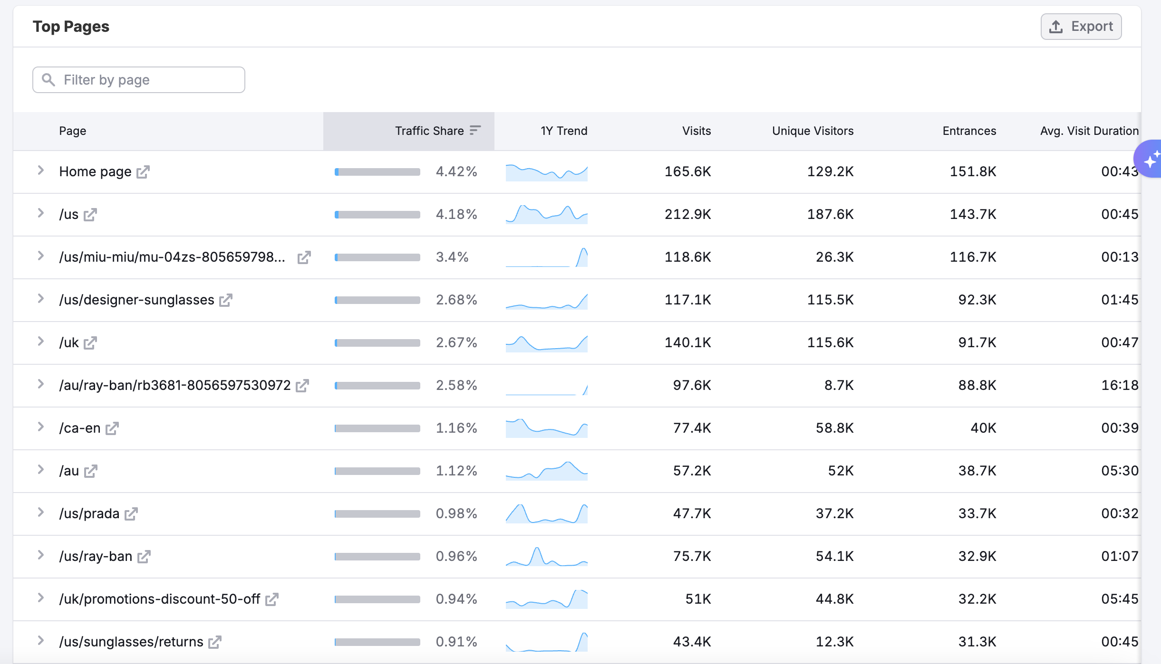Open /uk/promotions-discount-50-off external link icon

pos(271,599)
